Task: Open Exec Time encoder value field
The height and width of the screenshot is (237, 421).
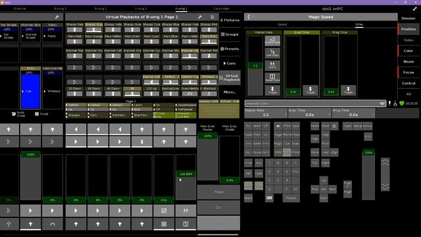Action: click(x=310, y=113)
